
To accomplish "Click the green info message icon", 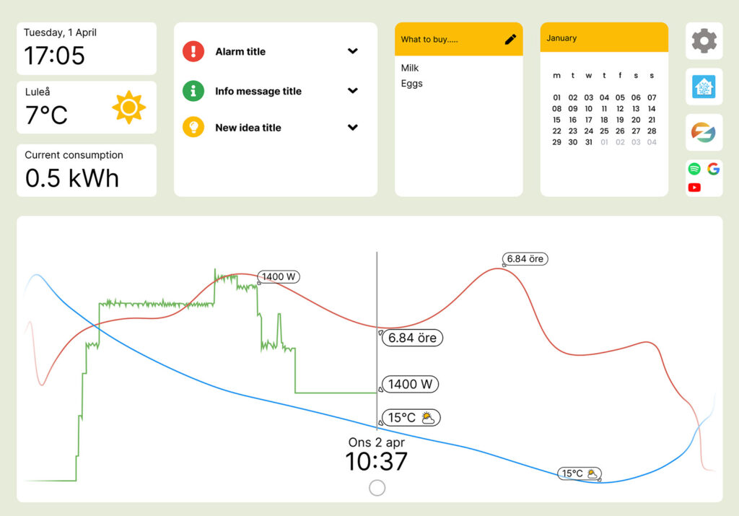I will click(x=193, y=91).
